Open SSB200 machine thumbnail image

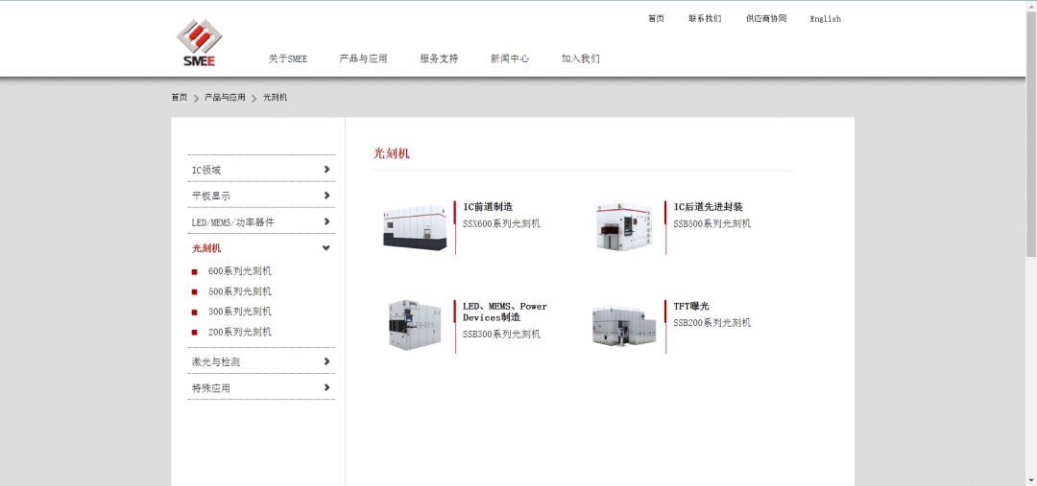(x=624, y=326)
